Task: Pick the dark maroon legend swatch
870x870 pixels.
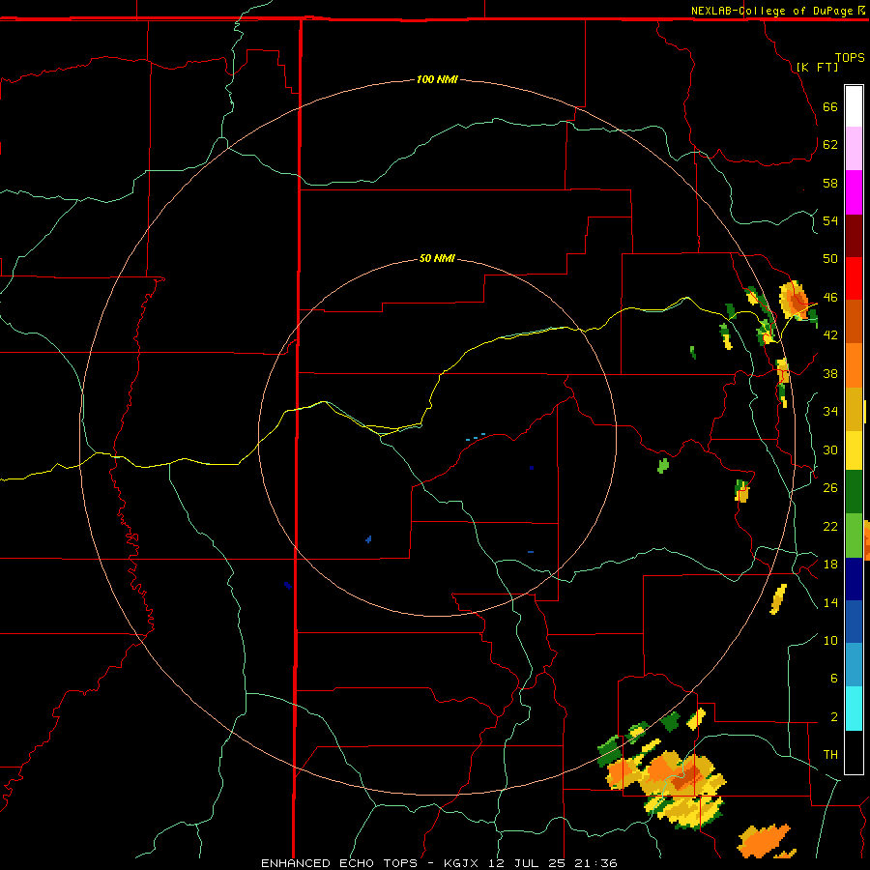Action: [854, 236]
